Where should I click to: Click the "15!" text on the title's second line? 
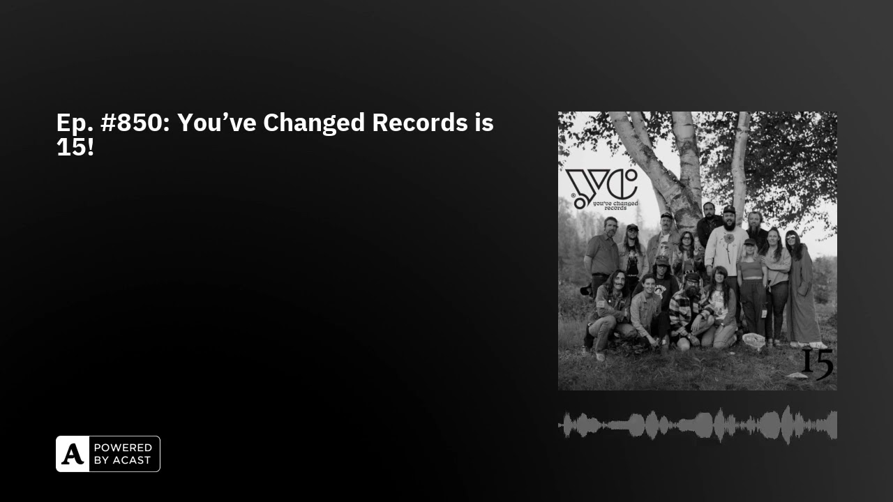coord(75,147)
